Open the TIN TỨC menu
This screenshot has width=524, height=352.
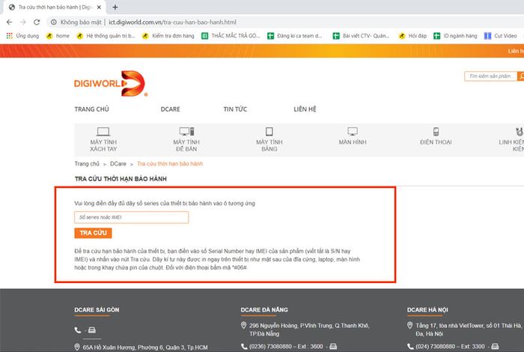click(235, 109)
